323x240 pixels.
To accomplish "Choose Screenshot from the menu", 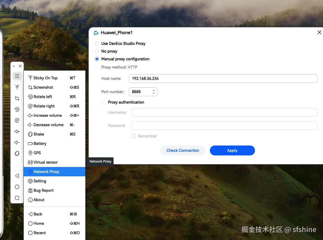I will pyautogui.click(x=54, y=87).
